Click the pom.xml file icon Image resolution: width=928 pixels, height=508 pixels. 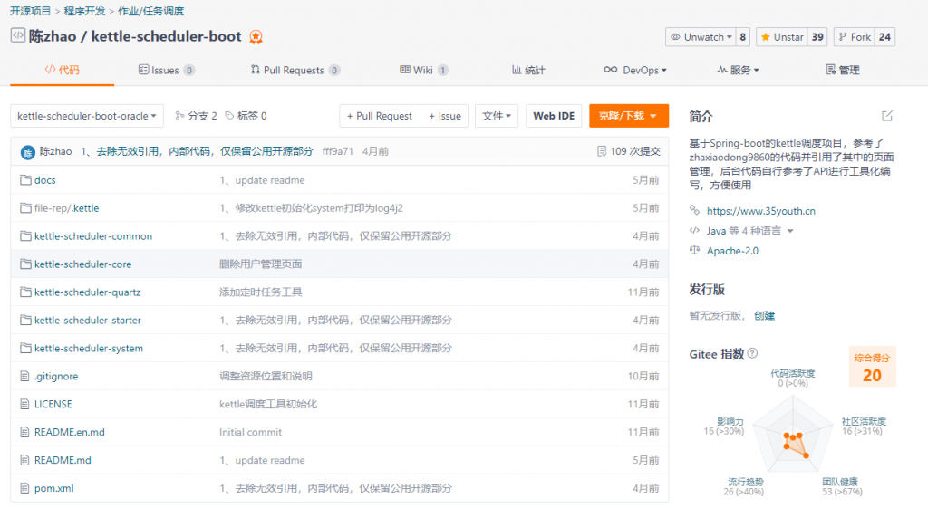click(24, 488)
